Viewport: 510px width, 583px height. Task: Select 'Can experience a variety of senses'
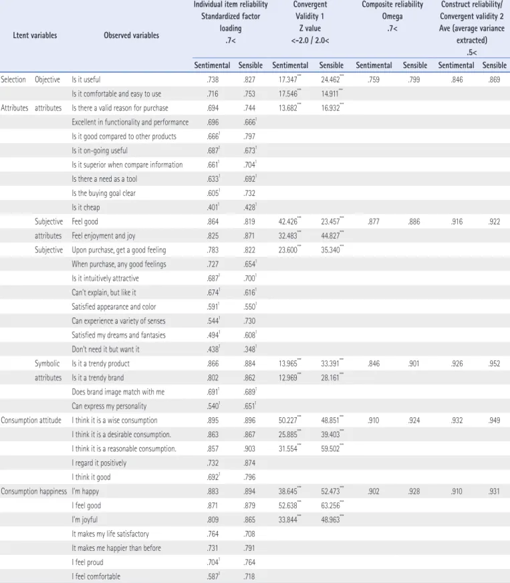[118, 321]
